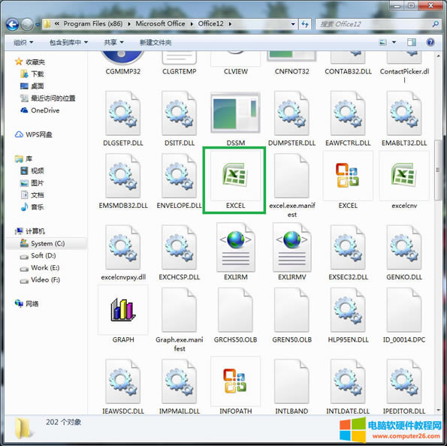Open 桌面 in the favorites sidebar
The width and height of the screenshot is (447, 446).
point(32,86)
